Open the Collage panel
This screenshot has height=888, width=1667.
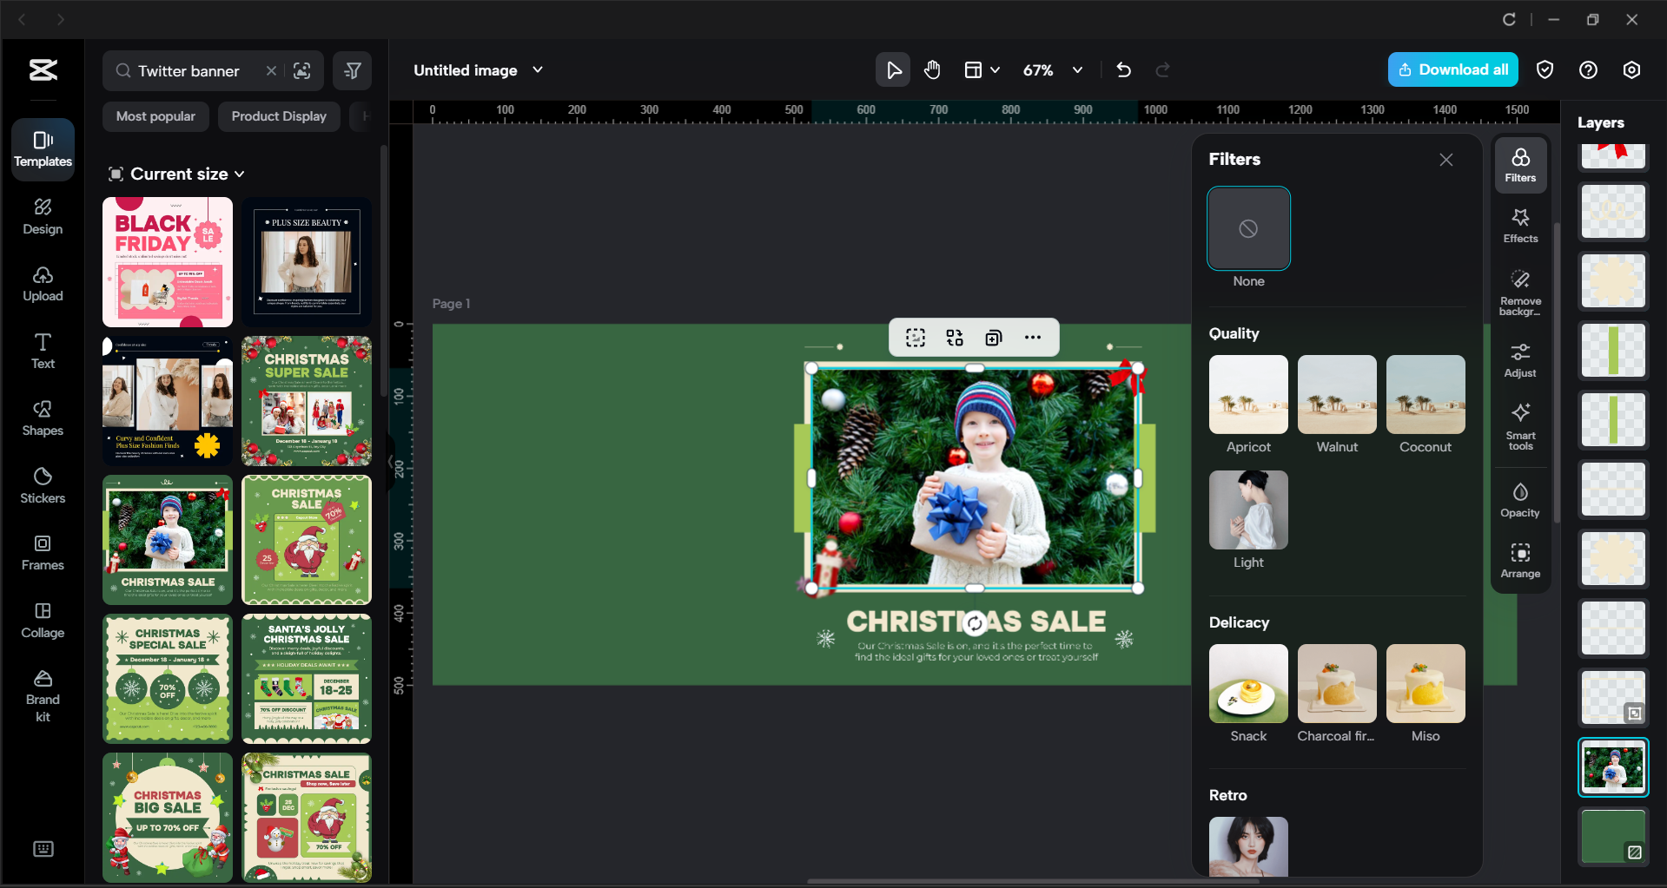coord(42,620)
